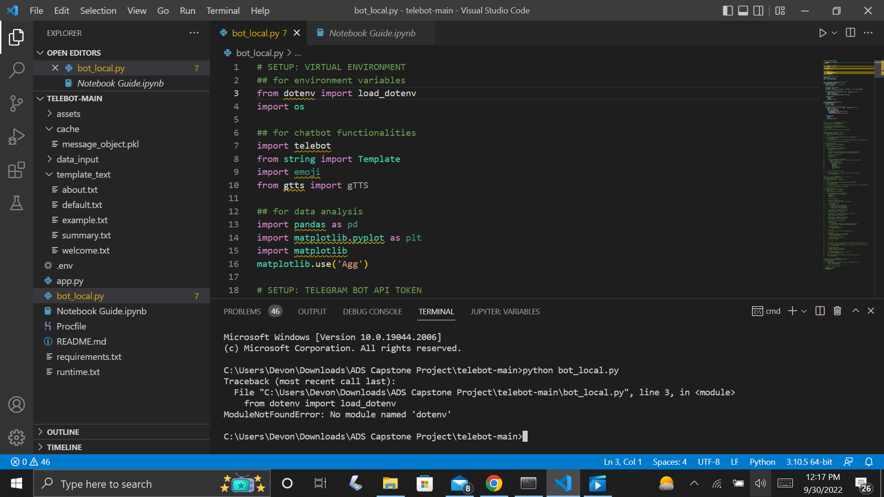Open the Extensions view
Image resolution: width=884 pixels, height=497 pixels.
click(17, 170)
